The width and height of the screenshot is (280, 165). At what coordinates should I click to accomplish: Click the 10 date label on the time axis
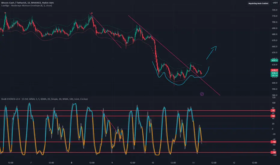(x=153, y=163)
